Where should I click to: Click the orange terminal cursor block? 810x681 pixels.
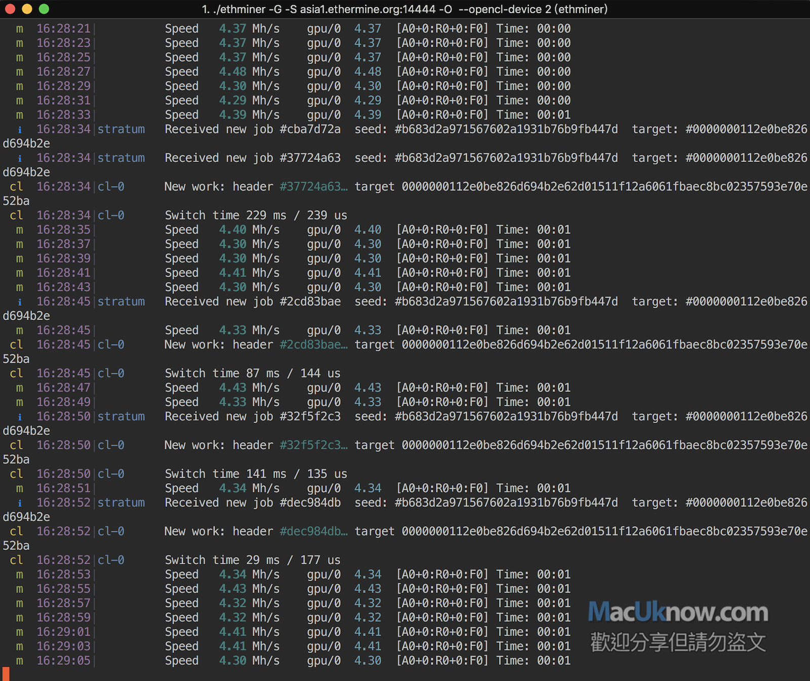(6, 673)
